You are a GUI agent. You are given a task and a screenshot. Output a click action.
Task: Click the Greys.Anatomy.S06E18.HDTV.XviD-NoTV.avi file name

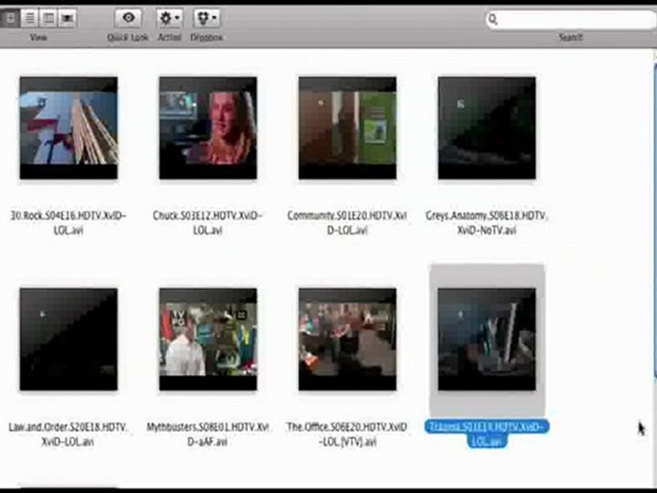[487, 223]
